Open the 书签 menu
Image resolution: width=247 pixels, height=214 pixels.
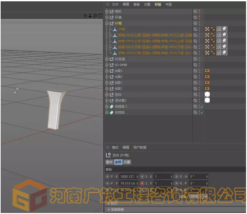click(x=169, y=4)
